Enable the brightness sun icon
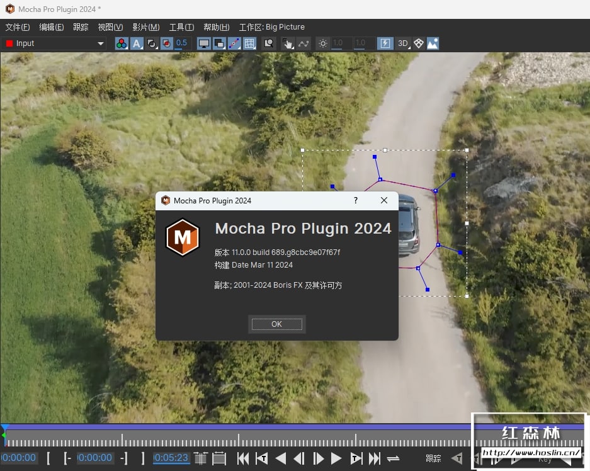Screen dimensions: 590x471 [x=323, y=43]
